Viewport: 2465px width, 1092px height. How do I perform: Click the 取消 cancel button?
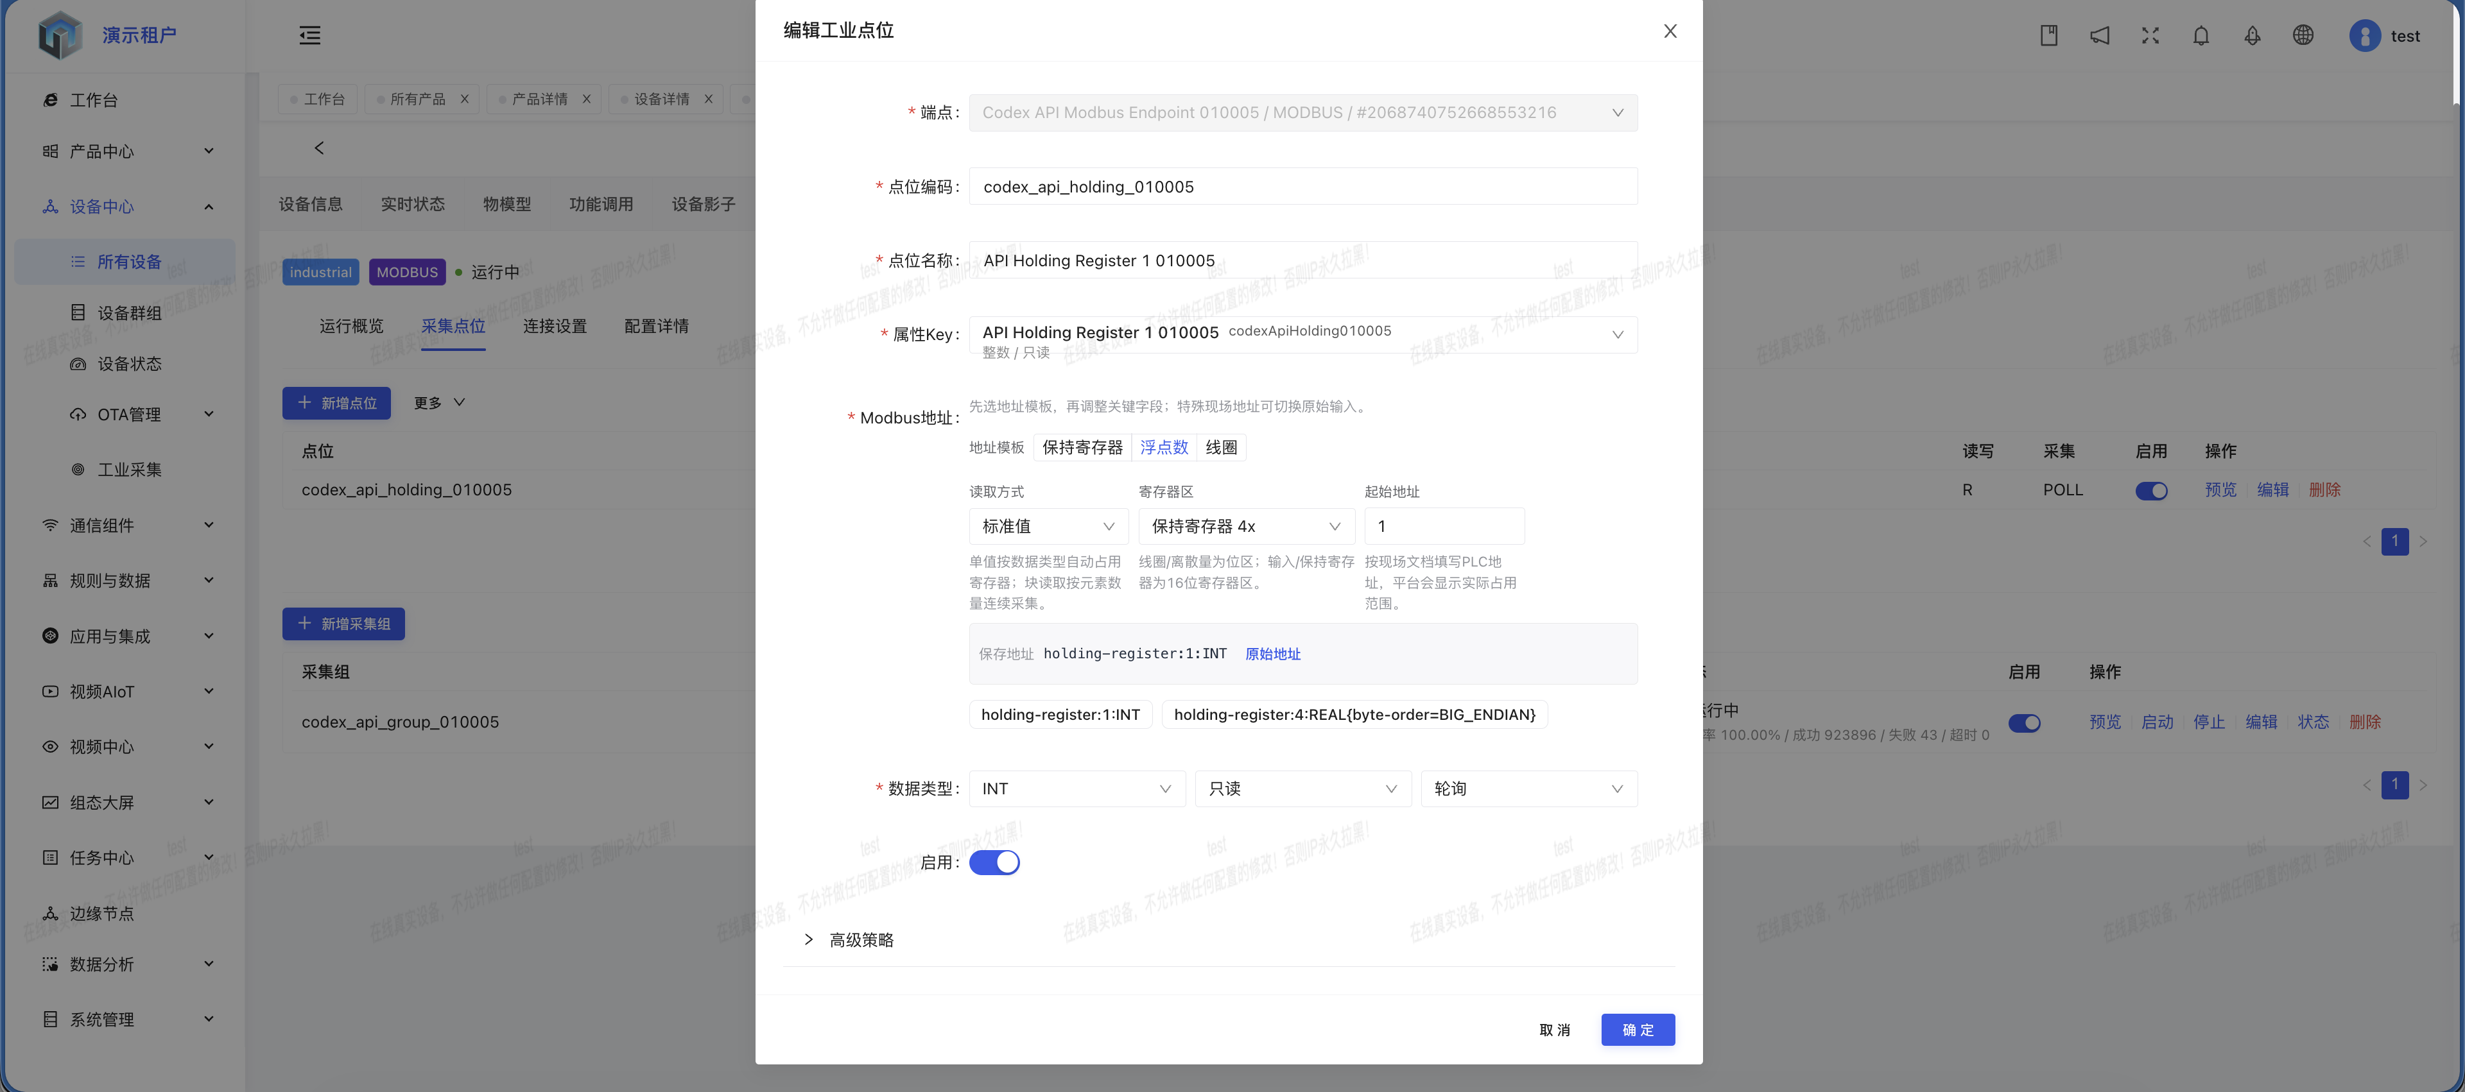tap(1554, 1030)
